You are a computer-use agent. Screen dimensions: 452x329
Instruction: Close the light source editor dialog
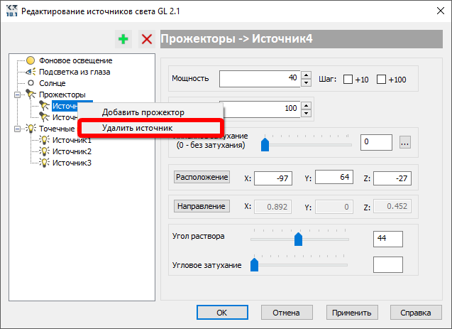coord(441,11)
